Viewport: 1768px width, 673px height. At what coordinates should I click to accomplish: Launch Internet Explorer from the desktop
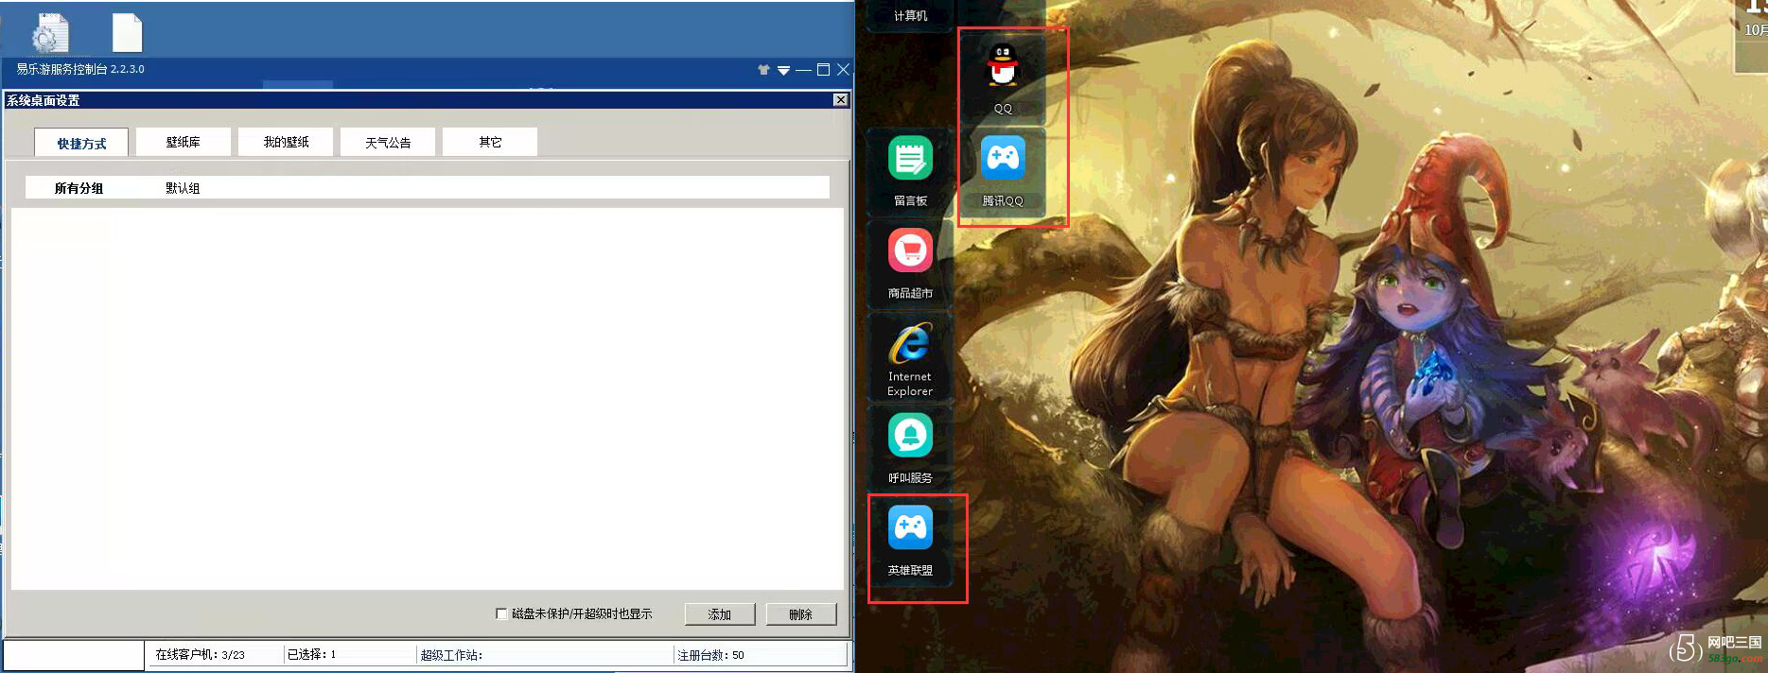click(910, 343)
